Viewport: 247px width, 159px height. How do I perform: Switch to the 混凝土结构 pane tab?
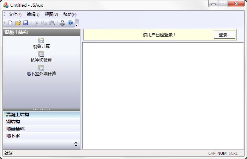(x=42, y=115)
